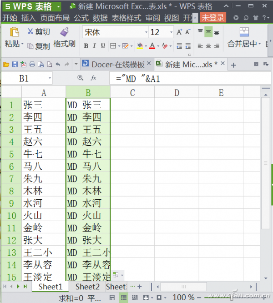Open the Merge and Center dropdown arrow
Screen dimensions: 273x303
[x=259, y=44]
